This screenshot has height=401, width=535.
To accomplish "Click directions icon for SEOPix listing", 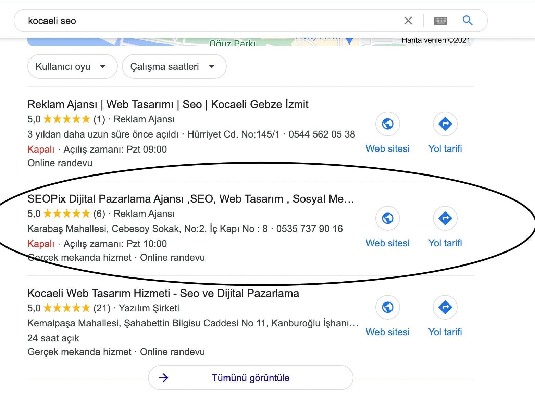I will 445,218.
